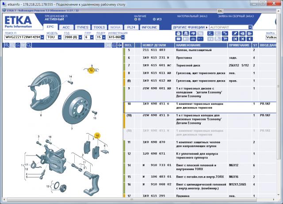The width and height of the screenshot is (283, 204).
Task: Open the main group 6 dropdown
Action: coord(92,37)
